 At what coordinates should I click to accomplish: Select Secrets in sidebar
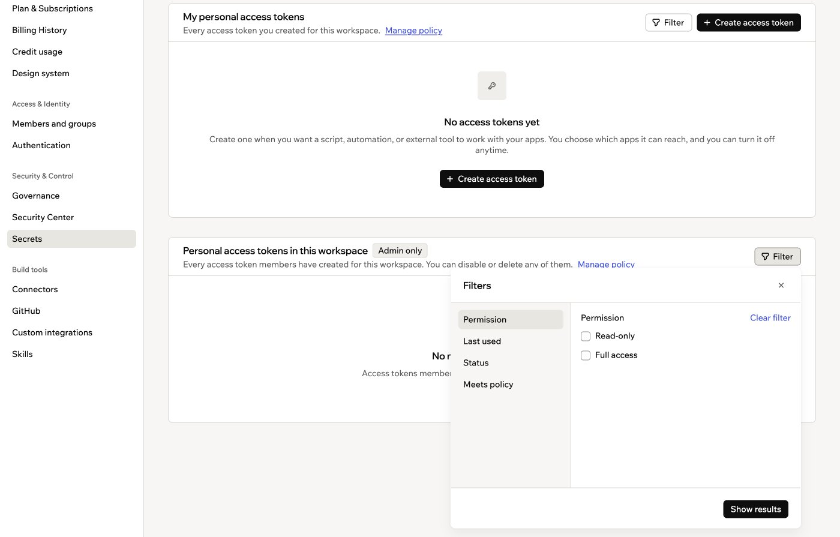pos(71,239)
